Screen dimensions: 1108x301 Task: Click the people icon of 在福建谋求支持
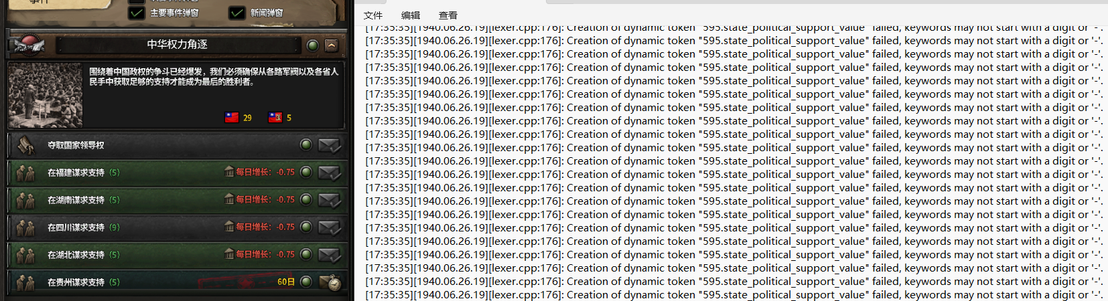click(26, 173)
